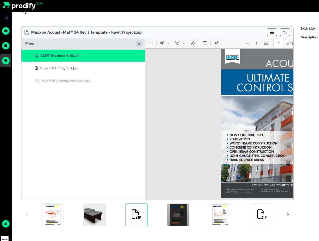Select the mattress product image thumbnail
Viewport: 319px width, 241px height.
[x=95, y=215]
